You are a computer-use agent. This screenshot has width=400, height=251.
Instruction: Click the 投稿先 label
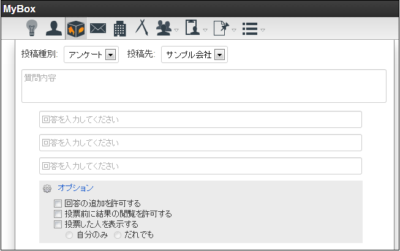click(141, 54)
